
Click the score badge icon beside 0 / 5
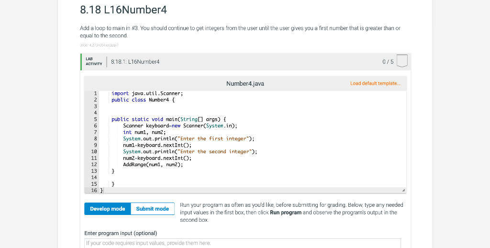pos(402,61)
